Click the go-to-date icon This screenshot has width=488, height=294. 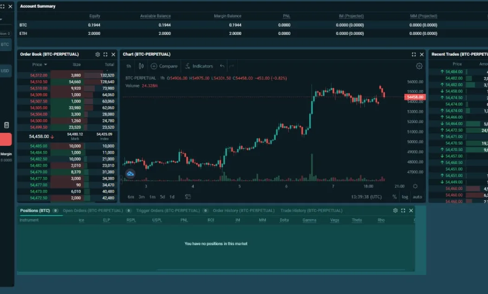pyautogui.click(x=188, y=196)
